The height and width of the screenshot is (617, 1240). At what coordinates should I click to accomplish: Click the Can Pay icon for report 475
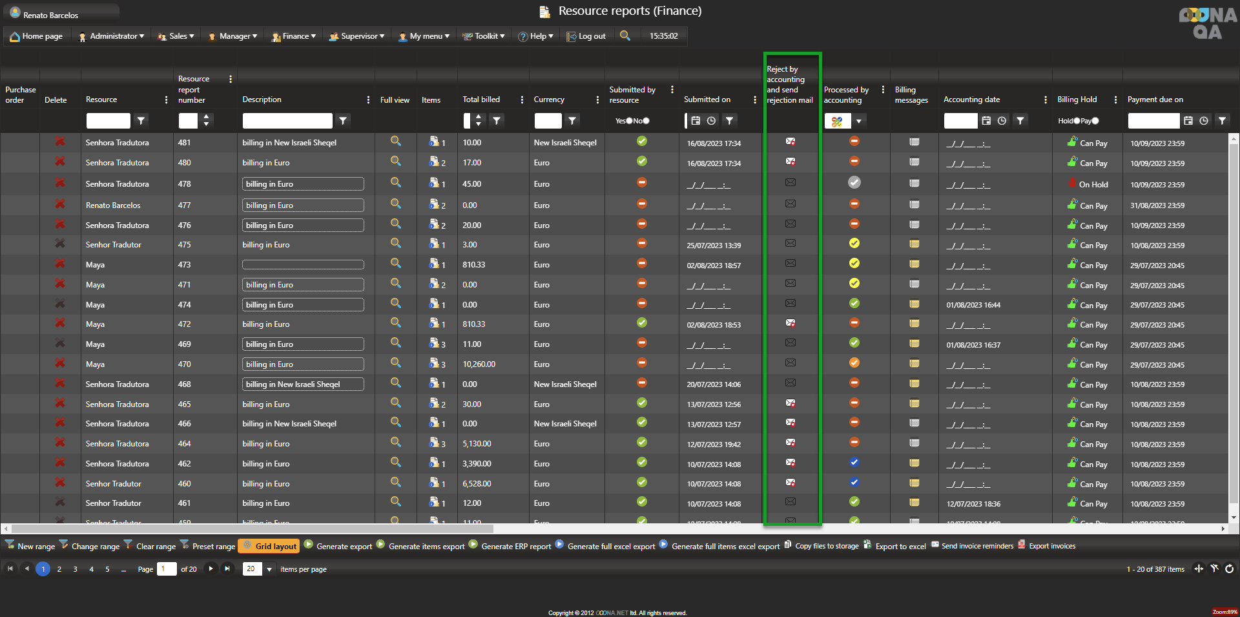(1072, 244)
